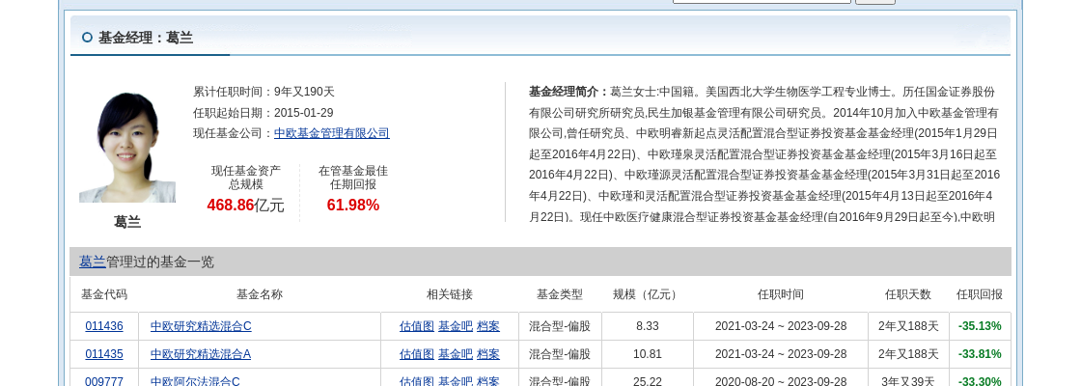The image size is (1081, 386).
Task: Click the portrait photo of 葛兰
Action: pyautogui.click(x=127, y=147)
